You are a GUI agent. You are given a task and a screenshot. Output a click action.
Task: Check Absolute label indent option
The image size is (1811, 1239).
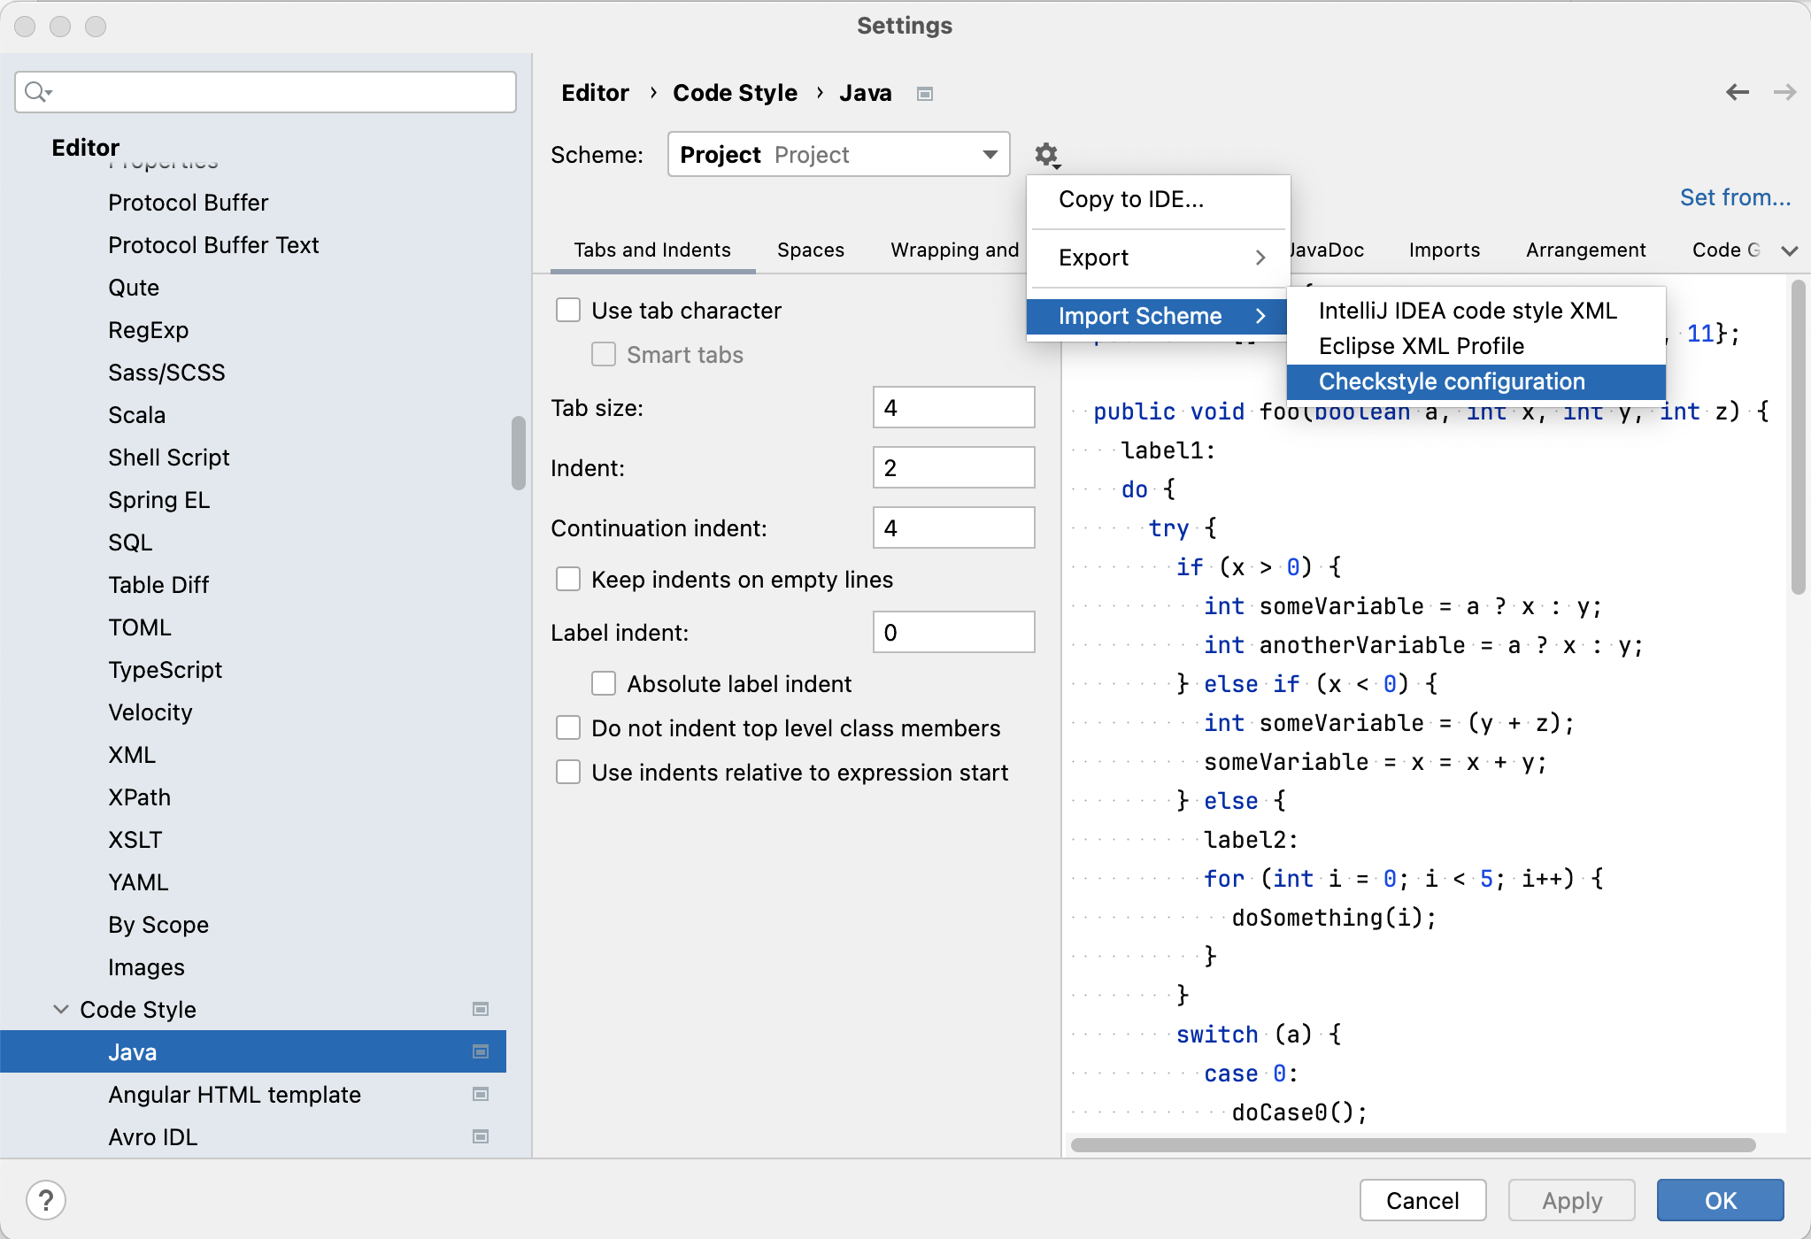604,684
